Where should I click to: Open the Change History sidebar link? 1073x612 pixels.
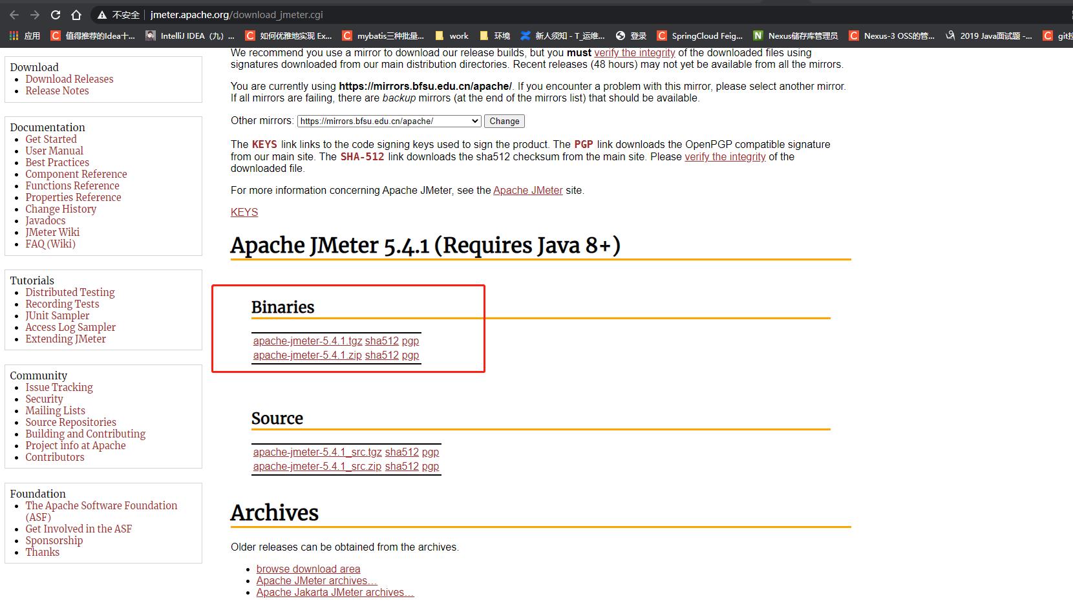(x=61, y=209)
